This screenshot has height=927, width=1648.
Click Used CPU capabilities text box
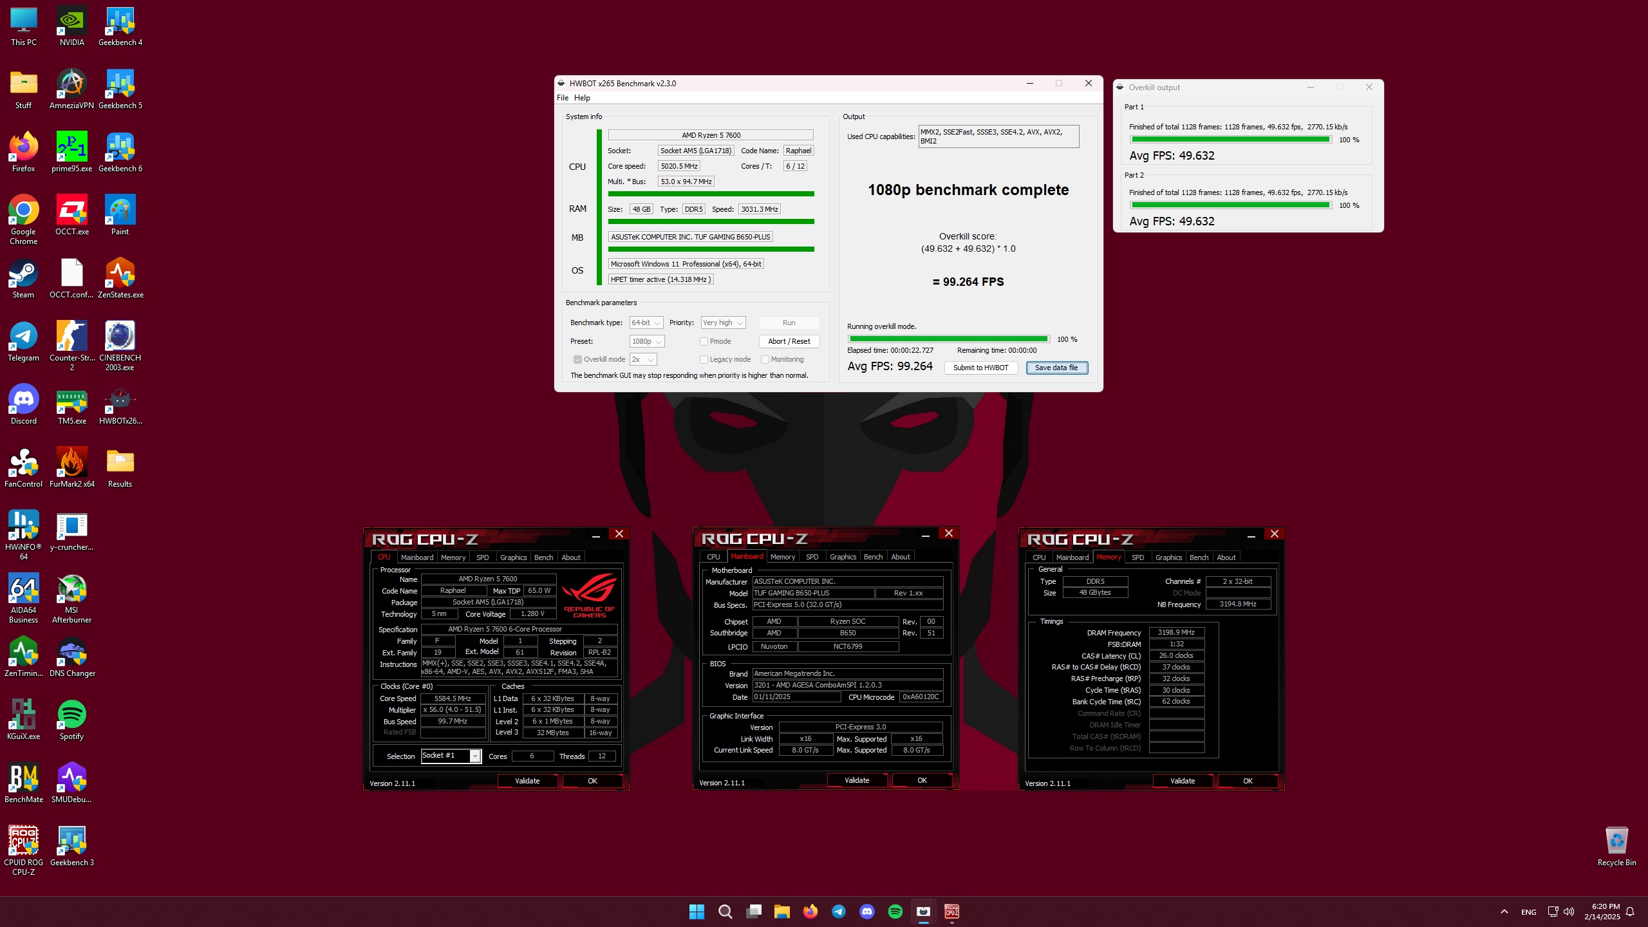[x=998, y=136]
